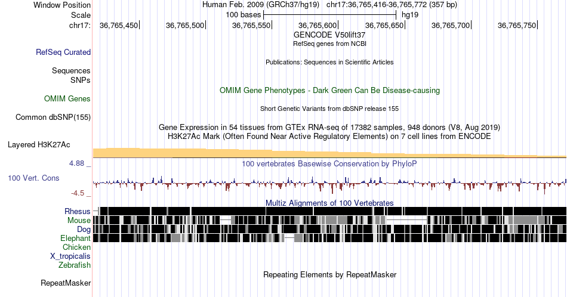Click the H3K27Ac orange signal graph
567x297 pixels.
point(329,153)
